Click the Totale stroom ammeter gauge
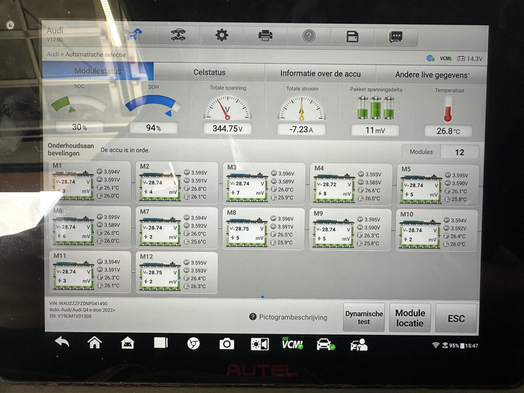524x393 pixels. point(301,108)
